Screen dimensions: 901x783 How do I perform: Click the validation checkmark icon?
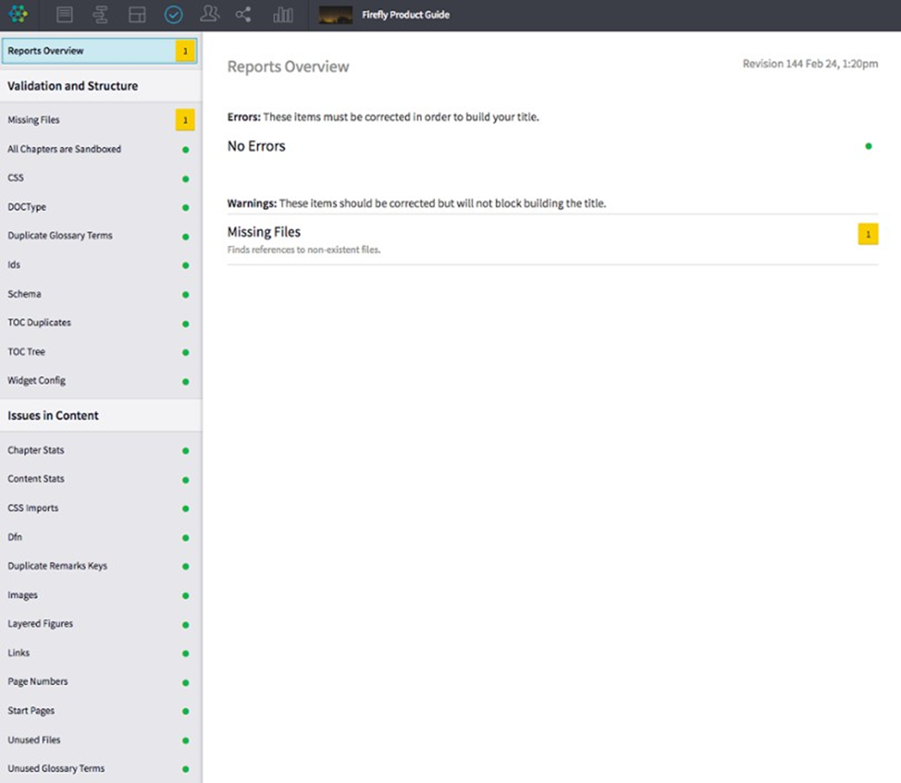[172, 15]
